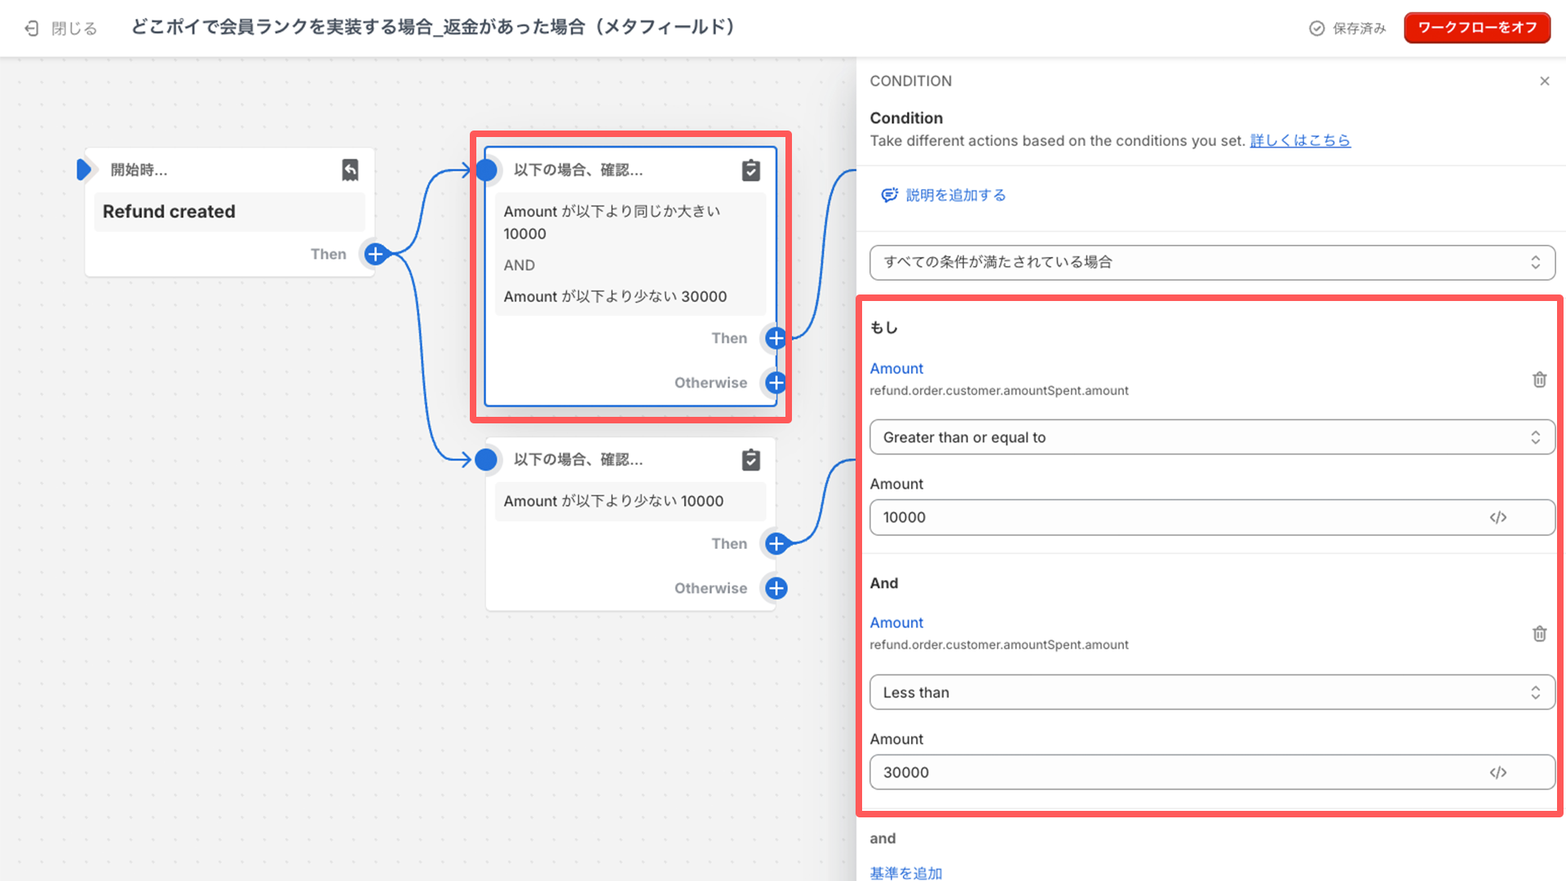Open the Less than operator dropdown
Image resolution: width=1566 pixels, height=881 pixels.
tap(1212, 693)
